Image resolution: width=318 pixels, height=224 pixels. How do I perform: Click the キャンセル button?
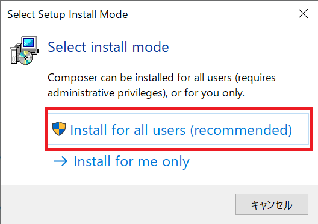272,204
